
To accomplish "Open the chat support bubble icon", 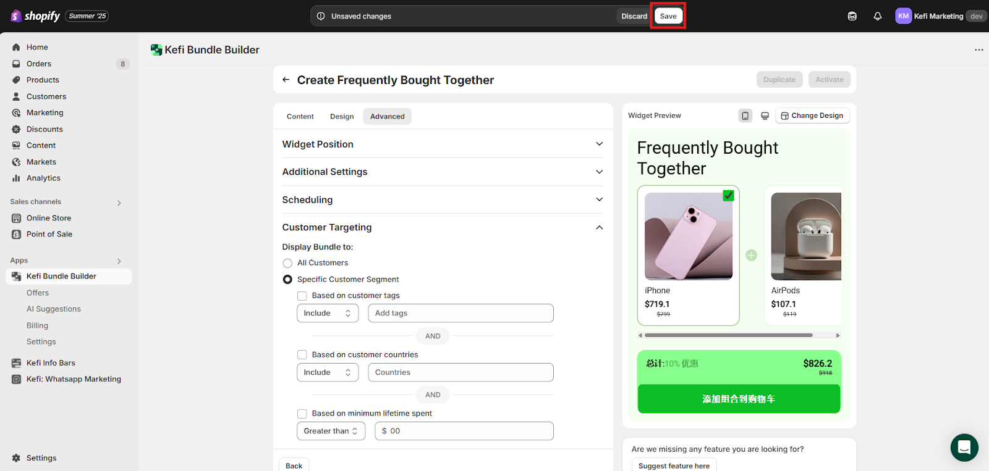I will point(964,448).
